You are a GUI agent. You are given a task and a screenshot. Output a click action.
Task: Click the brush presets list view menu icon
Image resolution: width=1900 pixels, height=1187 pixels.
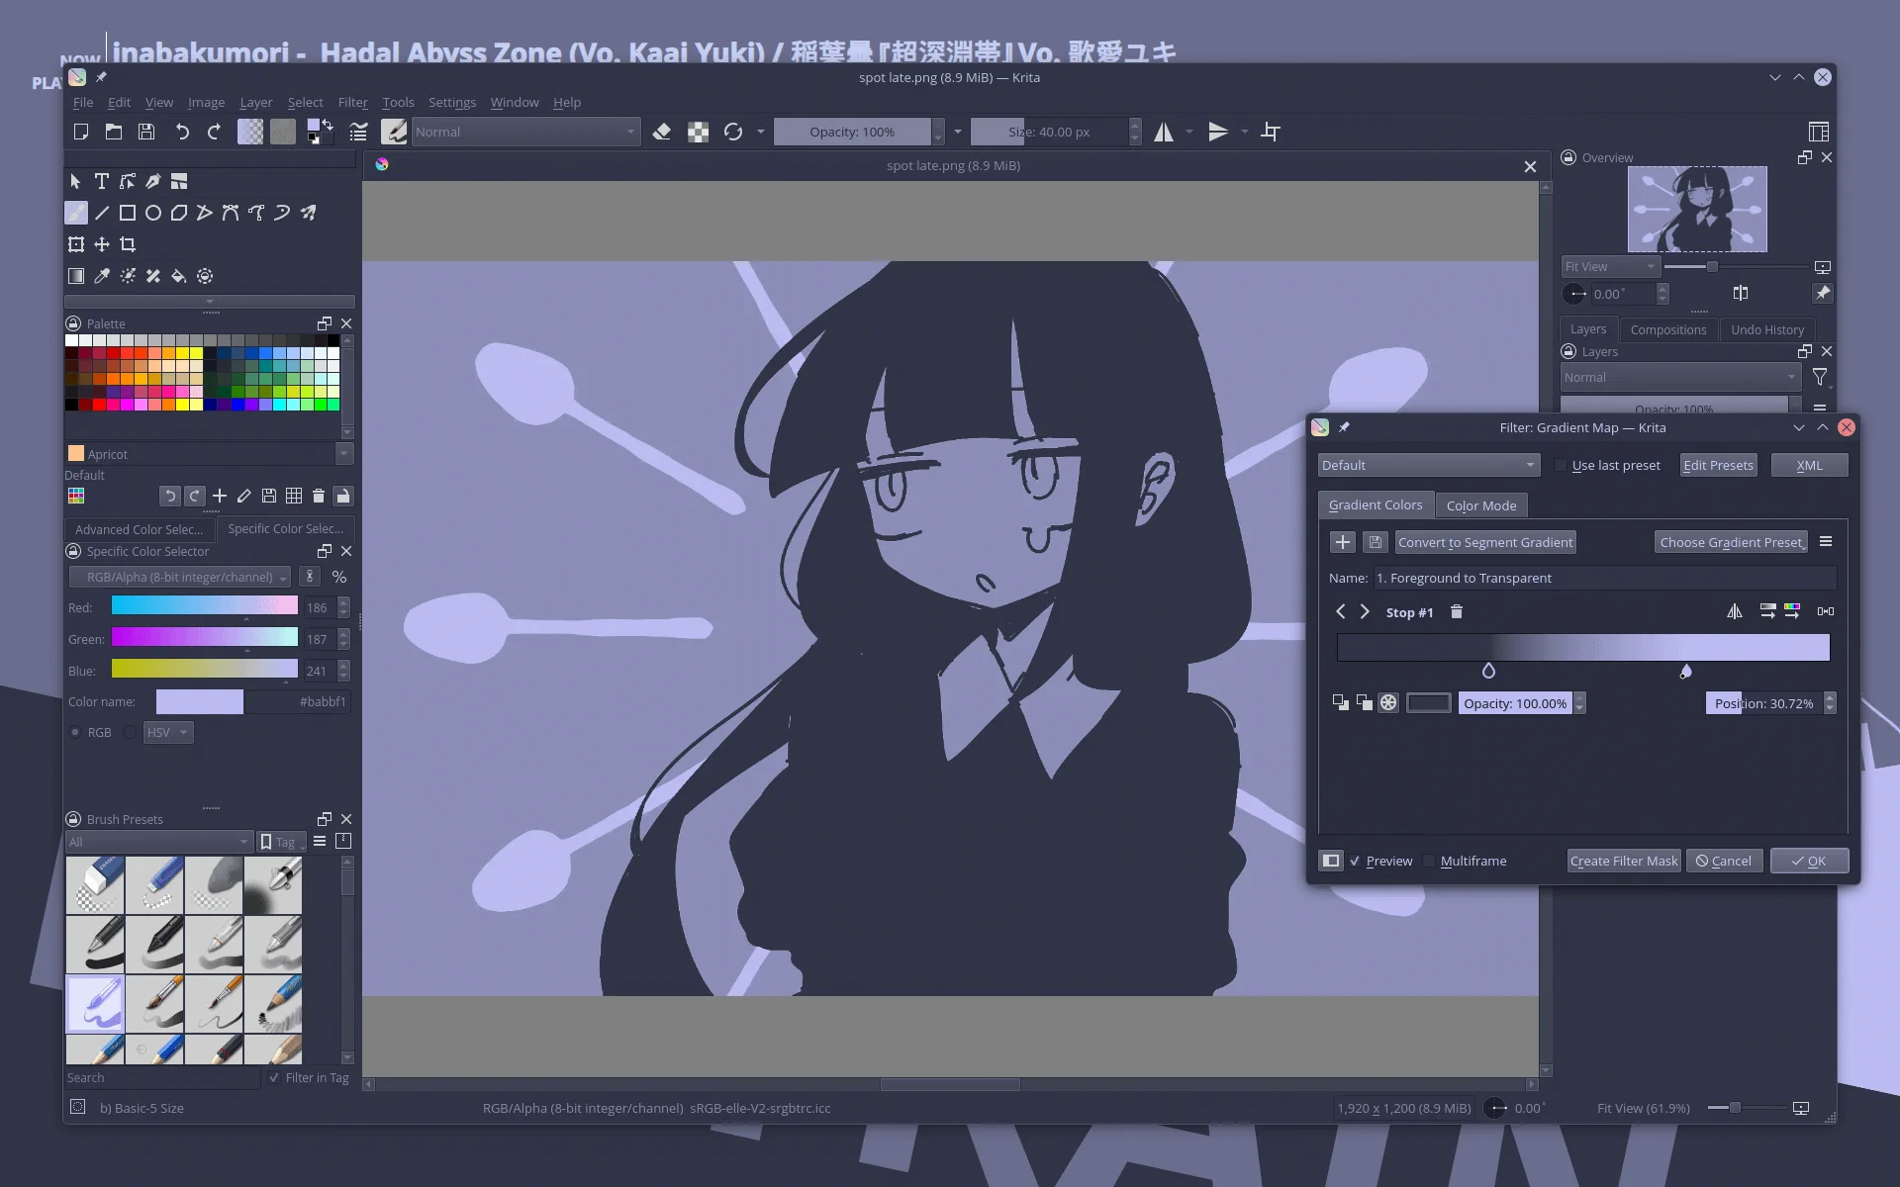(319, 842)
